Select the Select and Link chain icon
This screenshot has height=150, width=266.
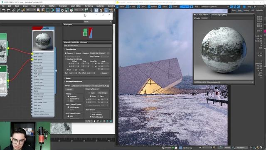coord(14,10)
